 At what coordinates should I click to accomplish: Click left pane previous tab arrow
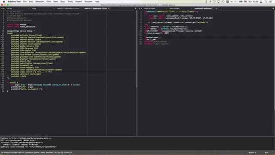tap(2, 9)
